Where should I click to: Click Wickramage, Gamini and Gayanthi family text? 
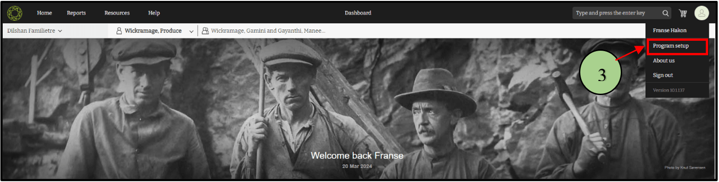(x=268, y=31)
